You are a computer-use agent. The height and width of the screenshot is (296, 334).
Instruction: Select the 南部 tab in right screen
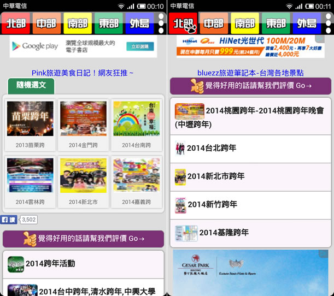click(x=245, y=23)
